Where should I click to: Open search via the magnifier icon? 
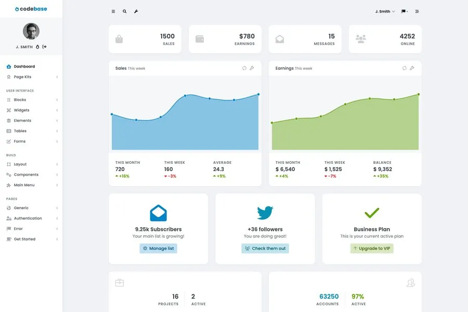125,11
